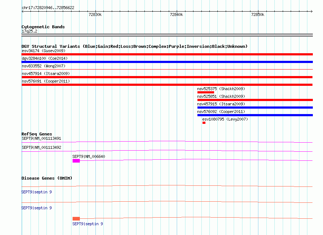Click the esv34174 (Gusev2009) red variant bar
The width and height of the screenshot is (323, 235).
(167, 54)
